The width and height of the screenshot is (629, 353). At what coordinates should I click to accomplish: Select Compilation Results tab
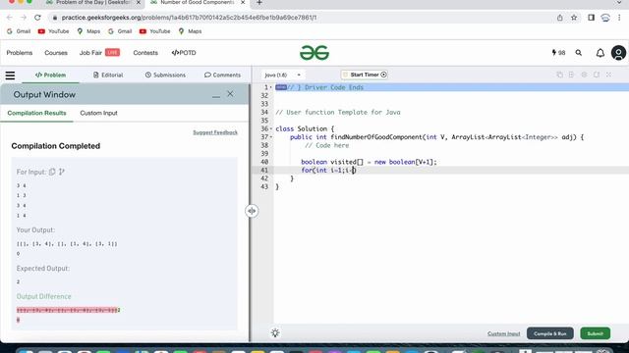[36, 113]
